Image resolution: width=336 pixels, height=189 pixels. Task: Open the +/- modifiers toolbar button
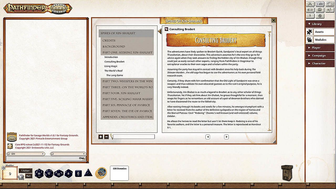[x=329, y=10]
